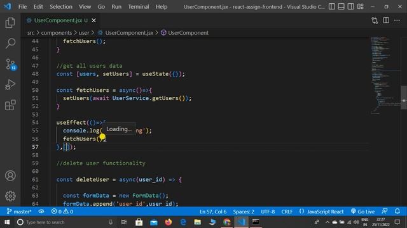Expand the components breadcrumb
Viewport: 407px width, 228px height.
[x=57, y=33]
